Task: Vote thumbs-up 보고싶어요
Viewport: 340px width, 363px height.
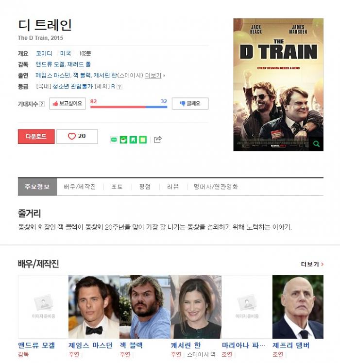Action: pyautogui.click(x=68, y=104)
